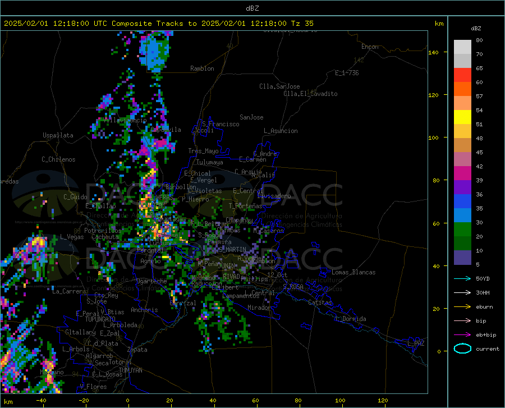Image resolution: width=505 pixels, height=408 pixels.
Task: Click the 'Ugarteche' map label
Action: [x=151, y=281]
